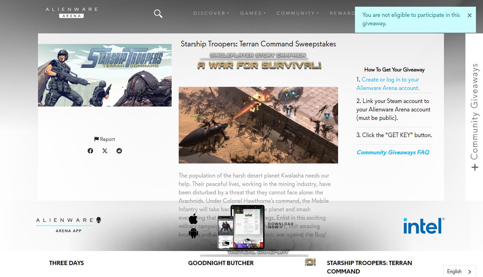This screenshot has height=277, width=483.
Task: Report this giveaway with the flag link
Action: (x=105, y=139)
